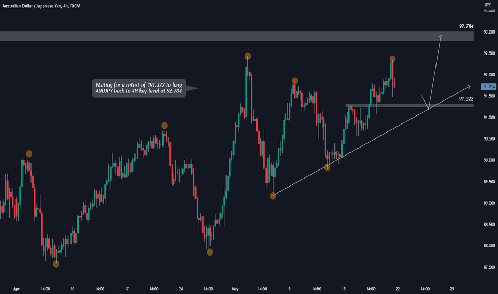Click the JPY currency label on price axis
Viewport: 498px width, 294px height.
(487, 5)
